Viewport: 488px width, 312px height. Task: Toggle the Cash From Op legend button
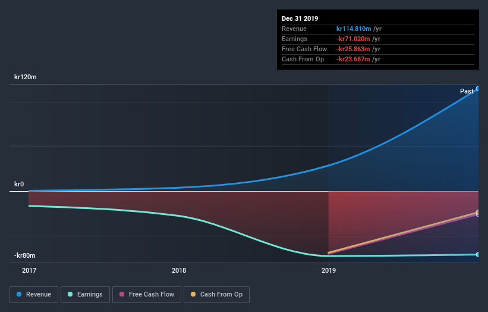(x=216, y=295)
